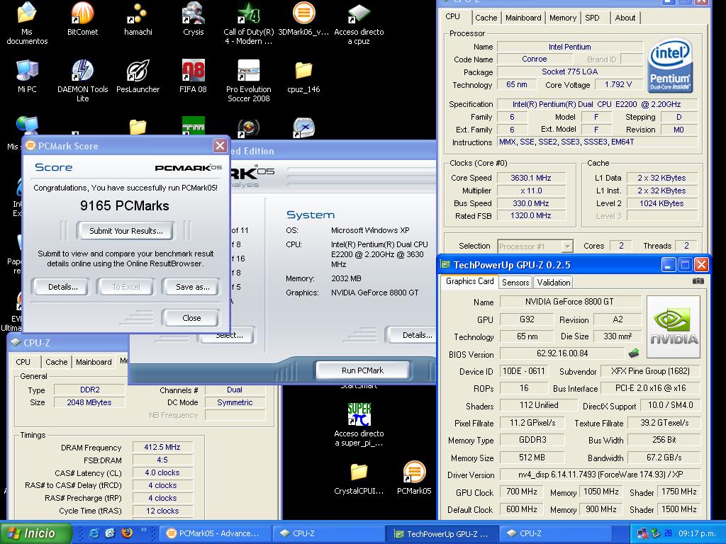This screenshot has width=726, height=544.
Task: Click the disabled To Excel button
Action: 126,287
